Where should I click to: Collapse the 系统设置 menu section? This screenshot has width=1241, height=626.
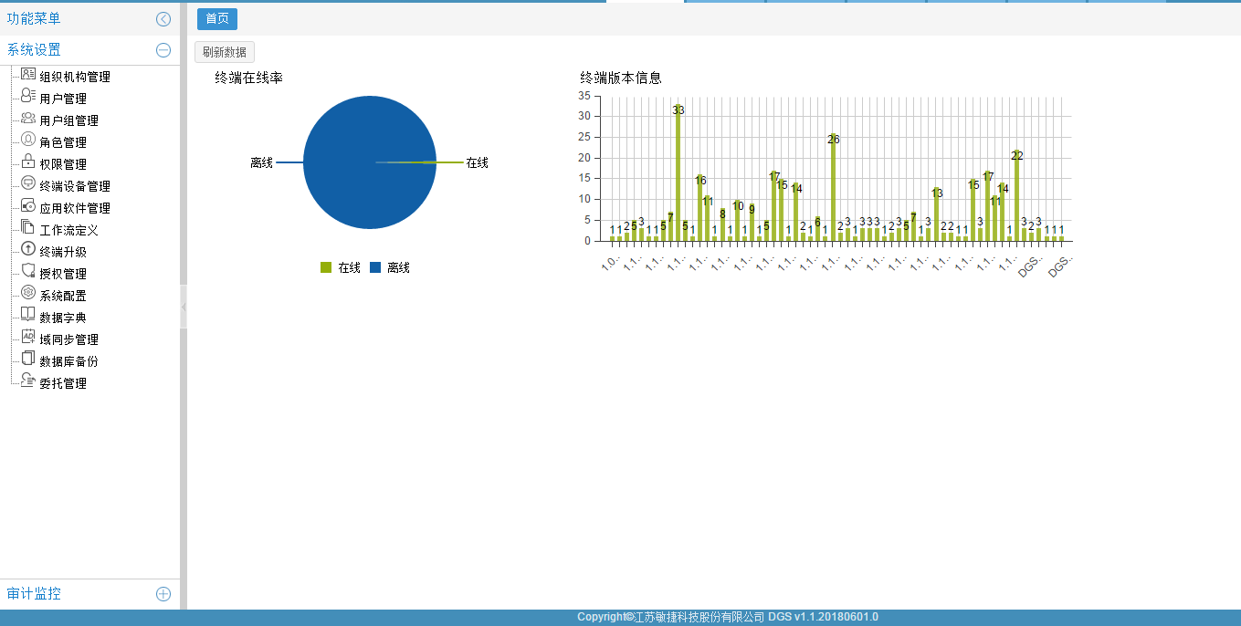pyautogui.click(x=163, y=50)
